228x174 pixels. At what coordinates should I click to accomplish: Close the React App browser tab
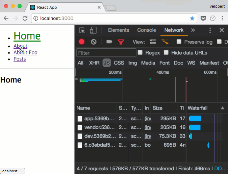pyautogui.click(x=99, y=7)
